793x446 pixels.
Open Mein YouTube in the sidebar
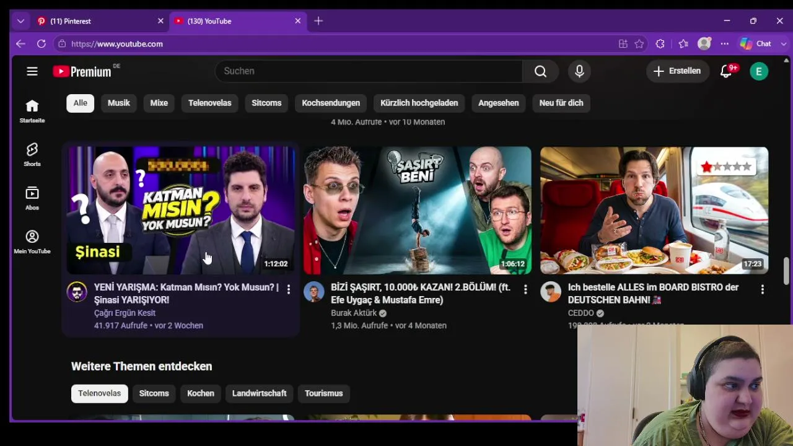tap(32, 242)
